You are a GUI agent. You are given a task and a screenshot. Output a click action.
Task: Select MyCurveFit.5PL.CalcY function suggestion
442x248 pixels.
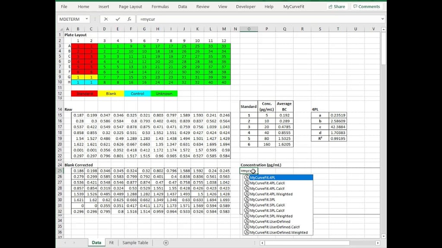(278, 210)
